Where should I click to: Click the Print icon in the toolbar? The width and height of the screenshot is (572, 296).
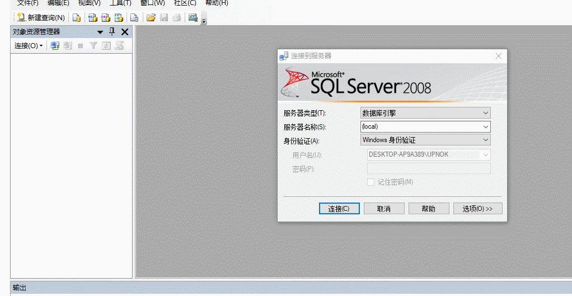coord(176,17)
